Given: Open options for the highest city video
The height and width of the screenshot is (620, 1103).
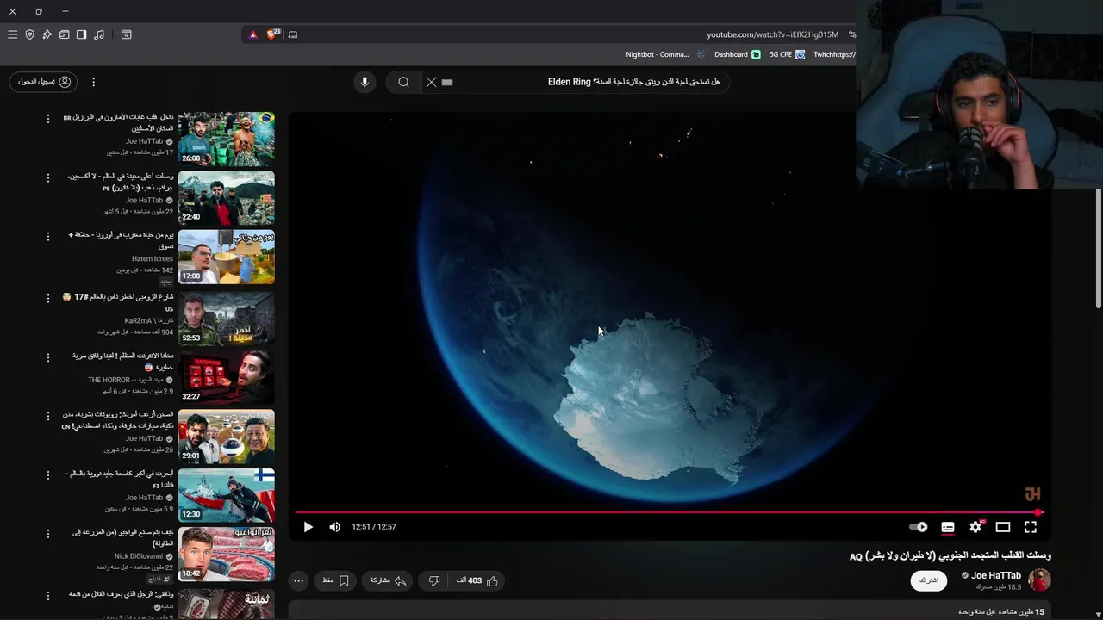Looking at the screenshot, I should coord(48,177).
